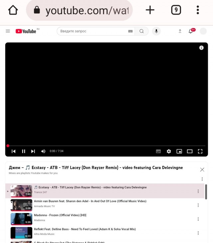Click the '0:00 / 7:34' time display

tap(57, 151)
